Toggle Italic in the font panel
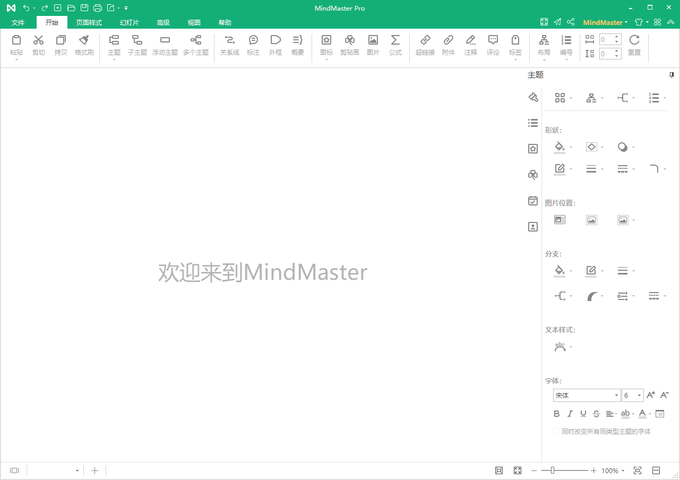The width and height of the screenshot is (680, 480). point(570,414)
